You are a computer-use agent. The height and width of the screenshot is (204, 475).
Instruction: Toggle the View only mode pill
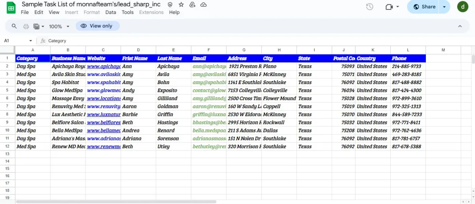(x=97, y=26)
